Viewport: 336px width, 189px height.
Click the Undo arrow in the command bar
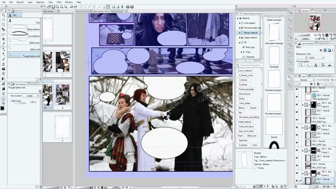point(71,7)
